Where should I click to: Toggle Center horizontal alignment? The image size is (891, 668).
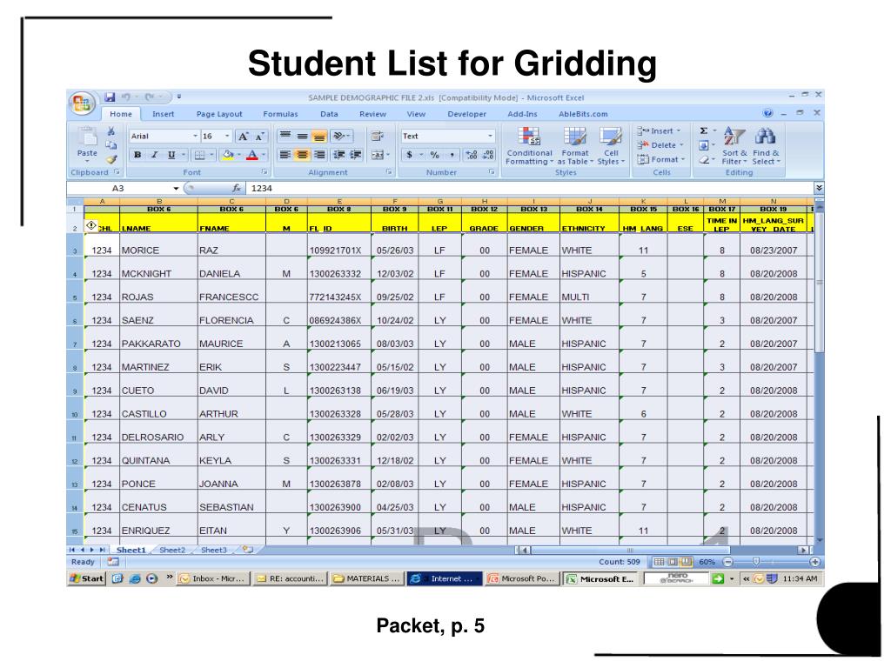(303, 155)
